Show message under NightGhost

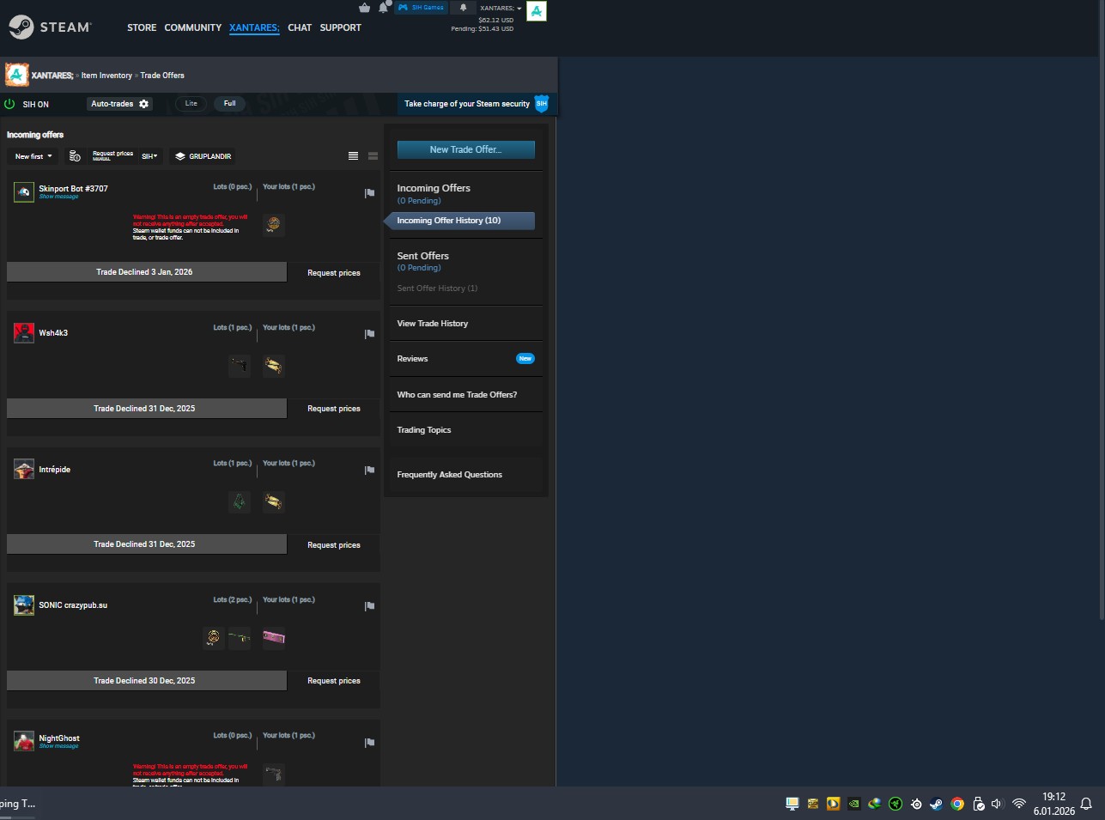coord(58,746)
